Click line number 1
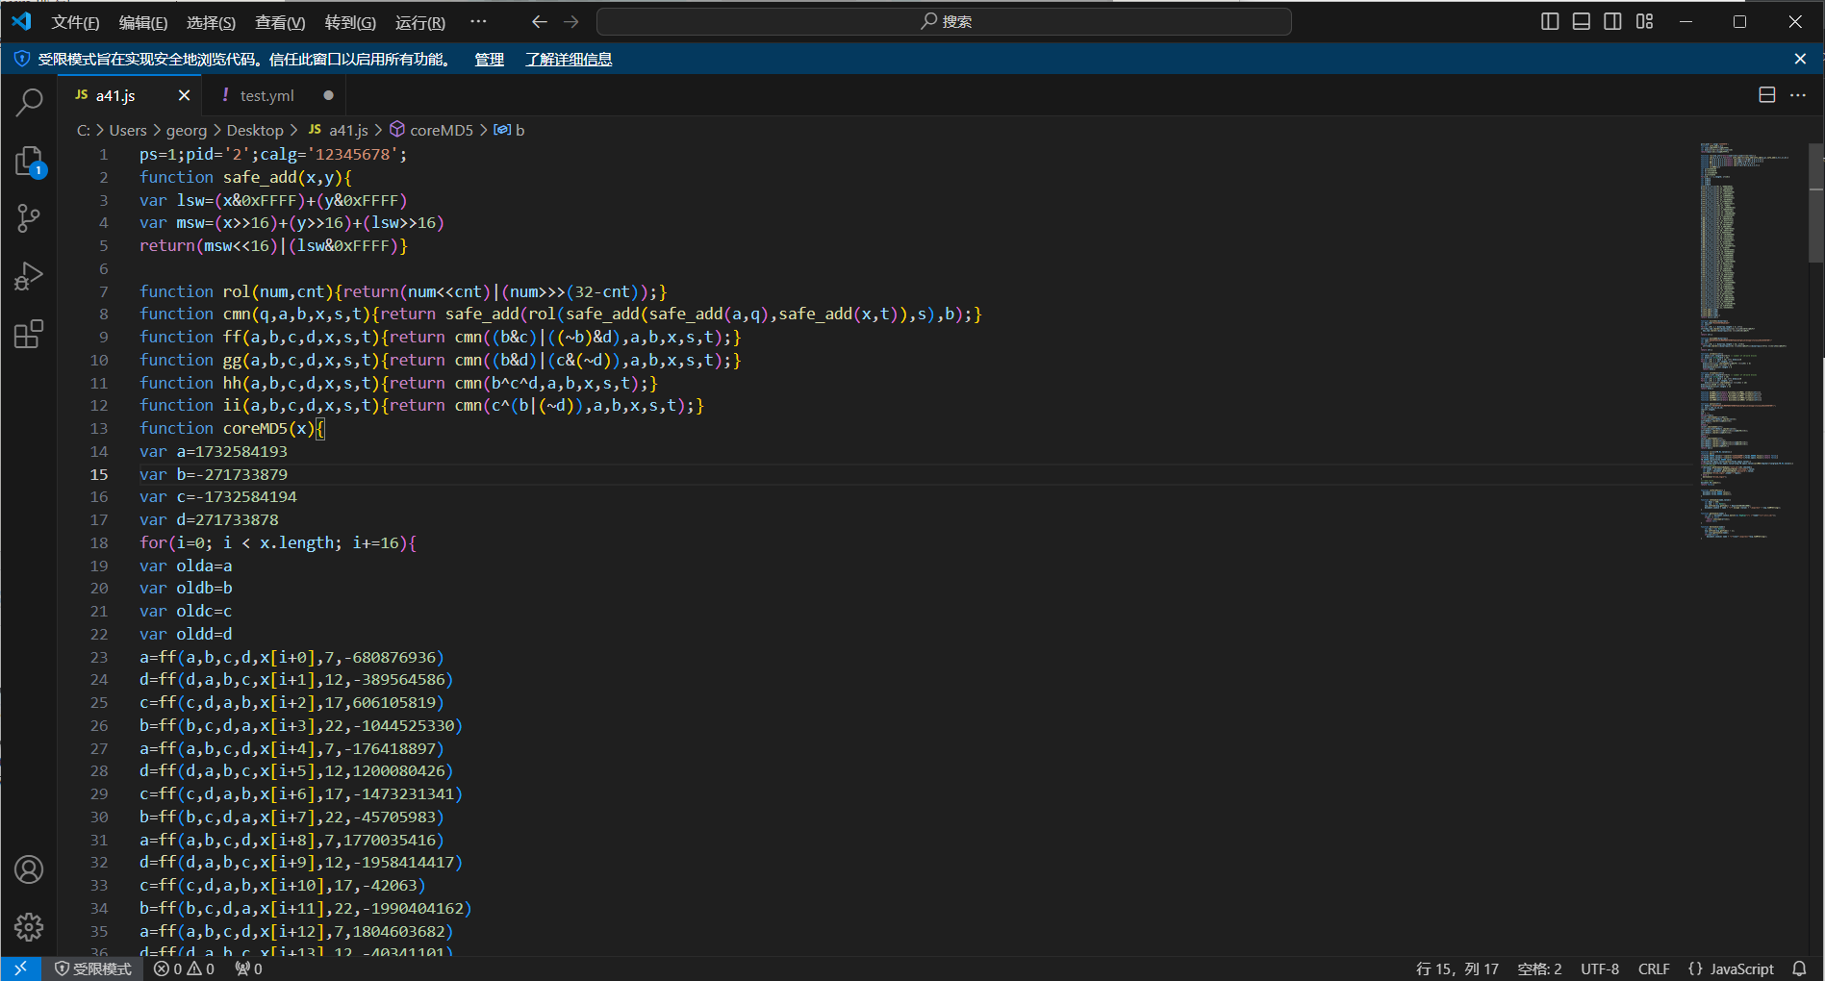This screenshot has width=1825, height=981. click(104, 155)
